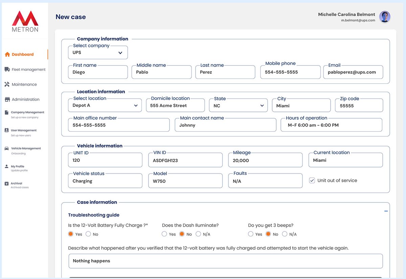This screenshot has height=279, width=406.
Task: Collapse the Case information section
Action: 386,211
